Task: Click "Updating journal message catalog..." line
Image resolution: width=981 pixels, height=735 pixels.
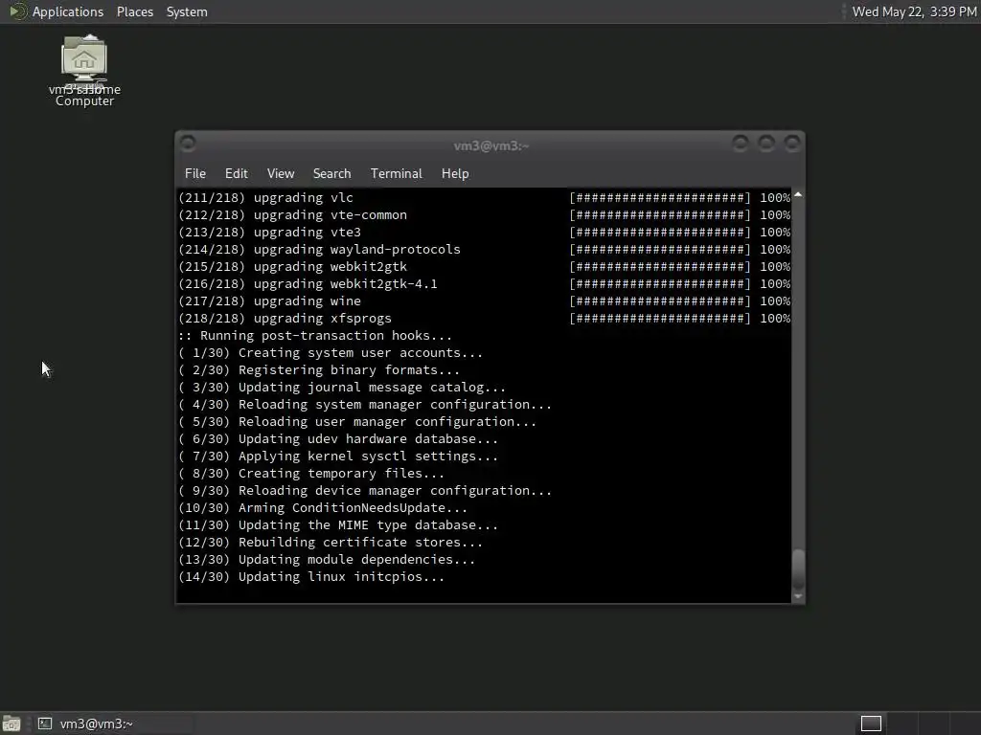Action: coord(342,388)
